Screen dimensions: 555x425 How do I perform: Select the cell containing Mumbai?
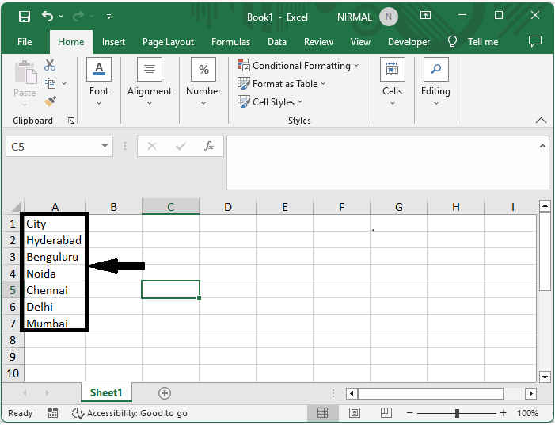(x=55, y=324)
